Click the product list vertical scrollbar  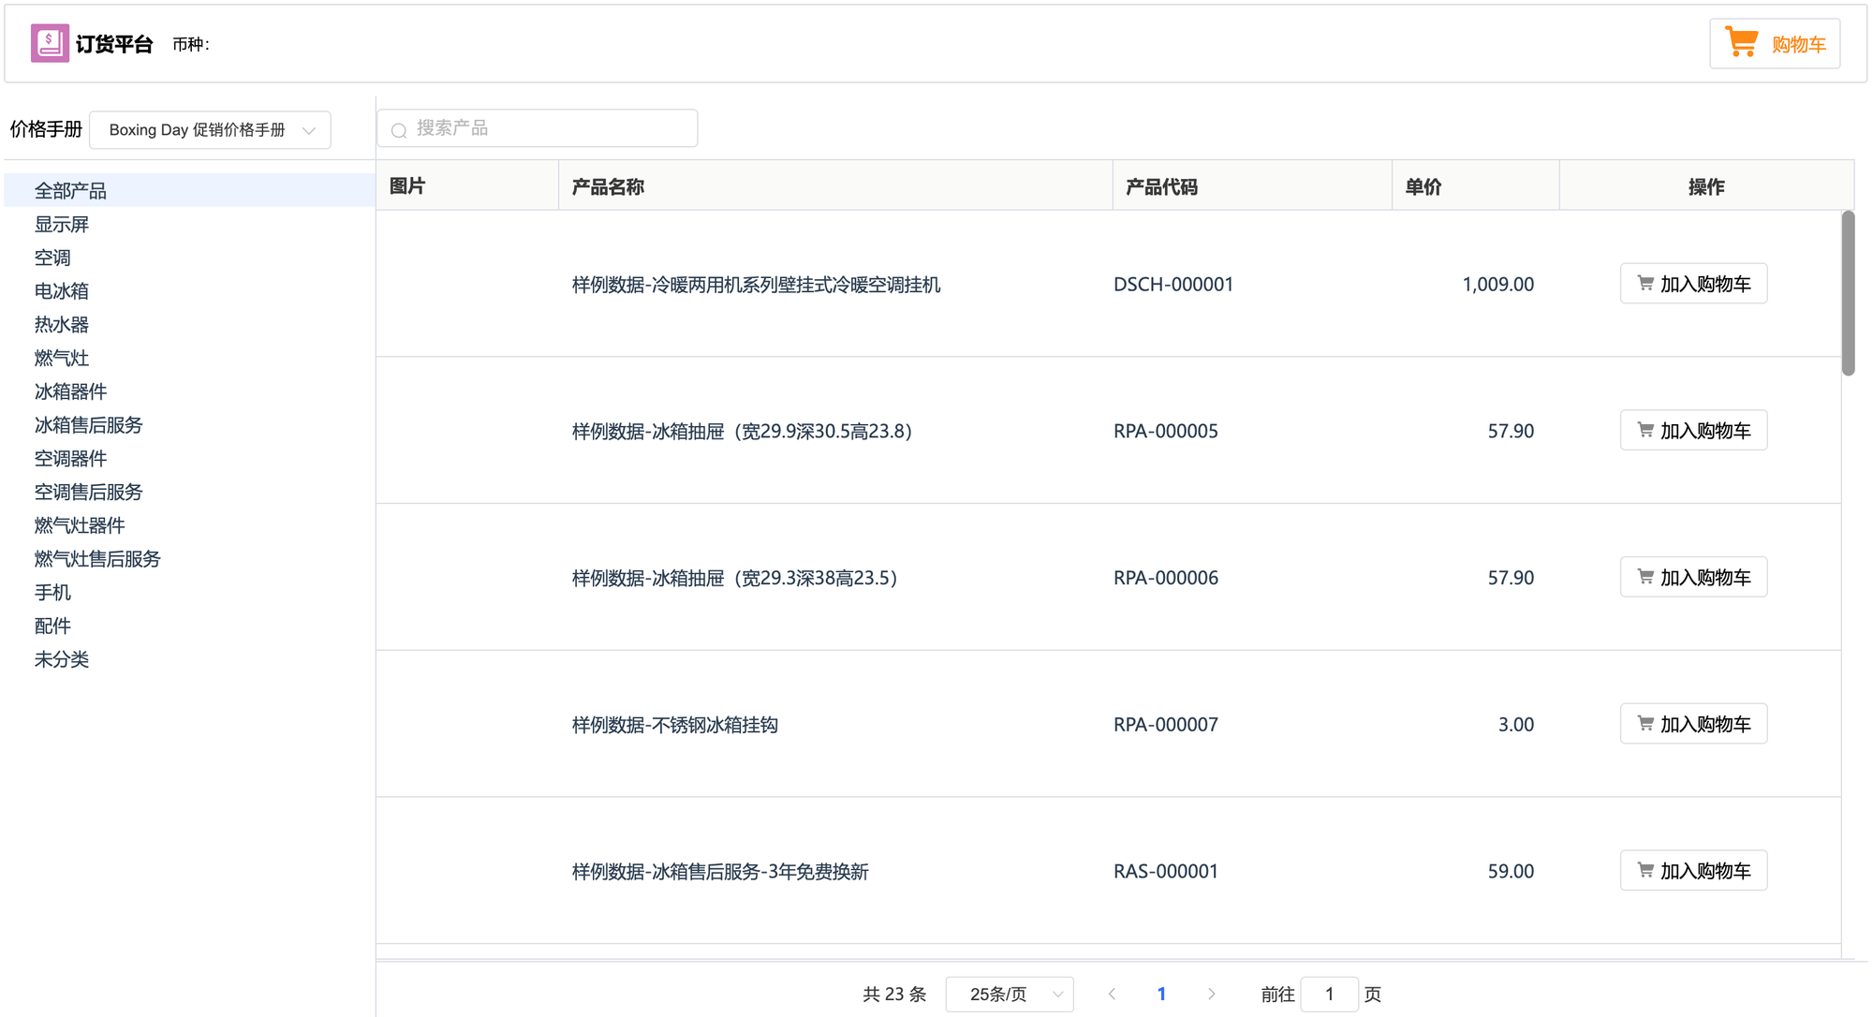click(1848, 293)
